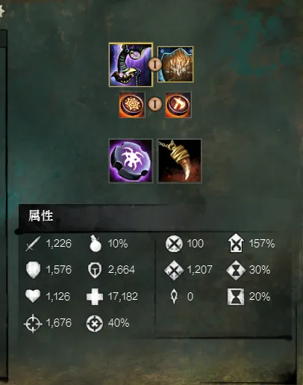
Task: Click the Condition Damage icon showing 1,207
Action: [x=174, y=270]
